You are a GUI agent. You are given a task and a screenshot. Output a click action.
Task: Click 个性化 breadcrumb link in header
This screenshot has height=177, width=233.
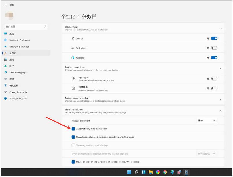click(x=68, y=16)
